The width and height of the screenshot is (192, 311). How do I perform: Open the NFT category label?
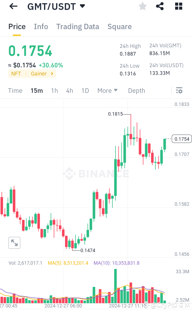pos(16,74)
